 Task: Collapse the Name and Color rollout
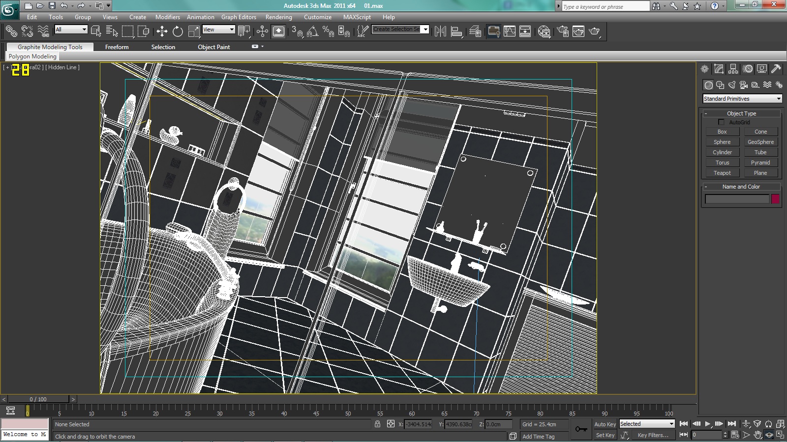tap(742, 187)
